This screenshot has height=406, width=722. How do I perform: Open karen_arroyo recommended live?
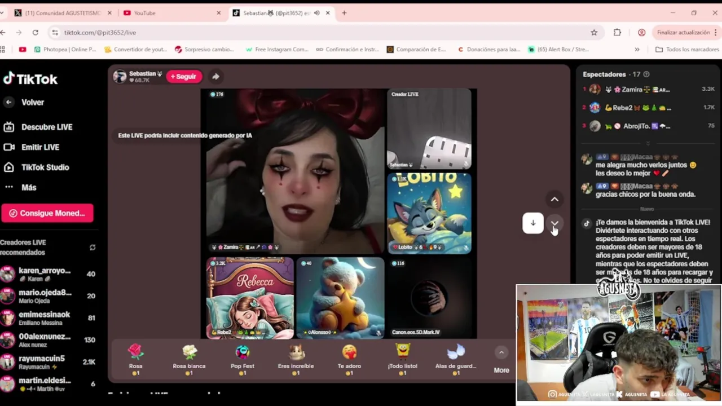point(47,274)
